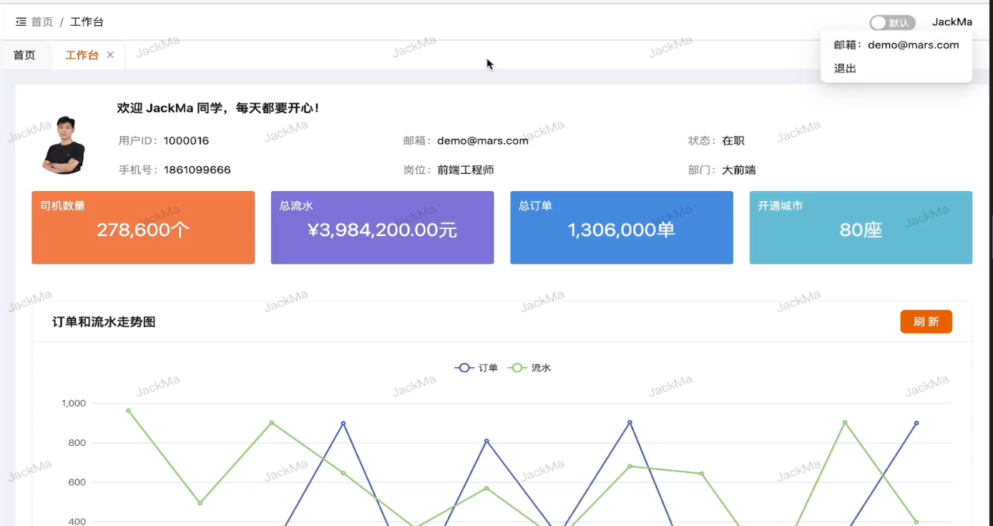Click the 总流水 purple card
The height and width of the screenshot is (526, 993).
[x=382, y=228]
